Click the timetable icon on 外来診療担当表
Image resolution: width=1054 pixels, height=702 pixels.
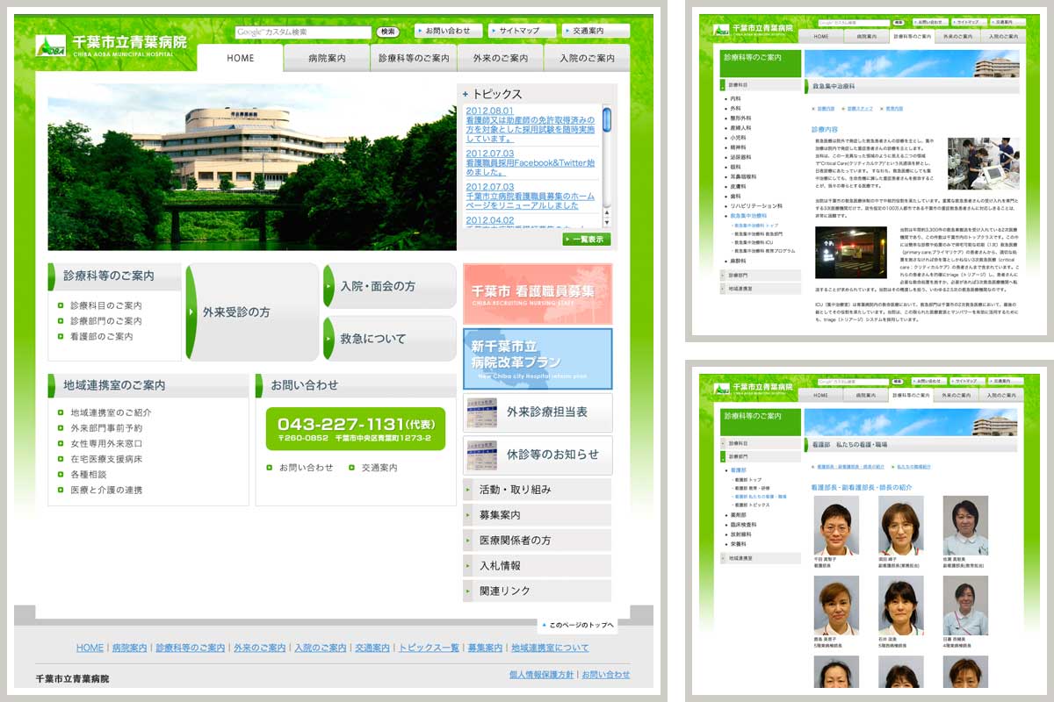[x=481, y=412]
